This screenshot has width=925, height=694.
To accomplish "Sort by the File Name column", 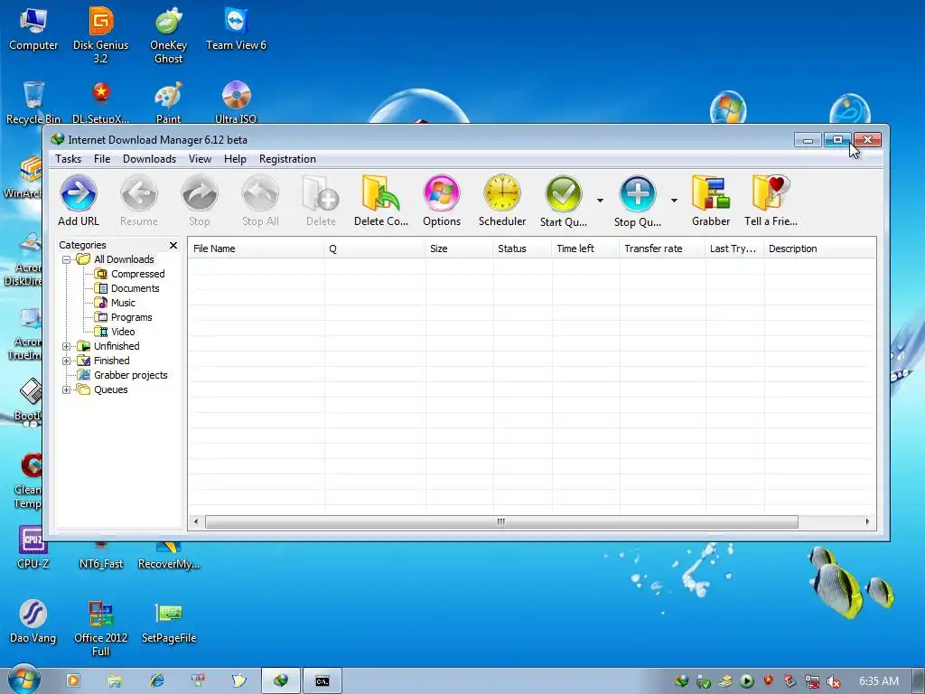I will (x=256, y=249).
